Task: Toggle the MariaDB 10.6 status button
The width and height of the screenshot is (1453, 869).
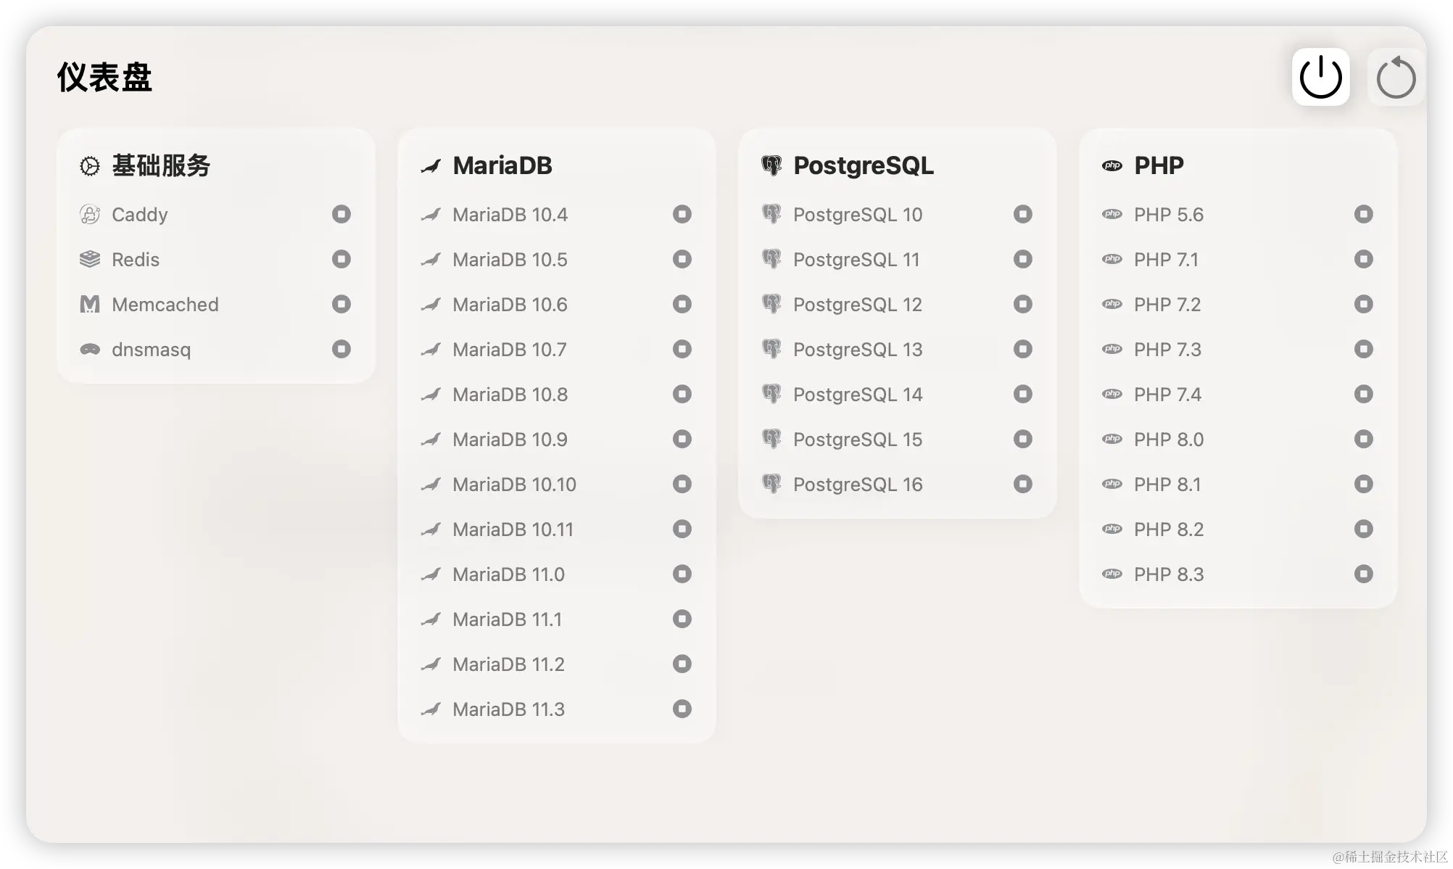Action: (682, 304)
